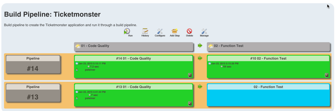
Task: Click the 7.2 sec duration text
Action: pyautogui.click(x=94, y=67)
